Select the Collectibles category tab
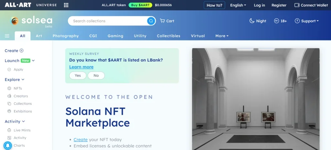 169,36
